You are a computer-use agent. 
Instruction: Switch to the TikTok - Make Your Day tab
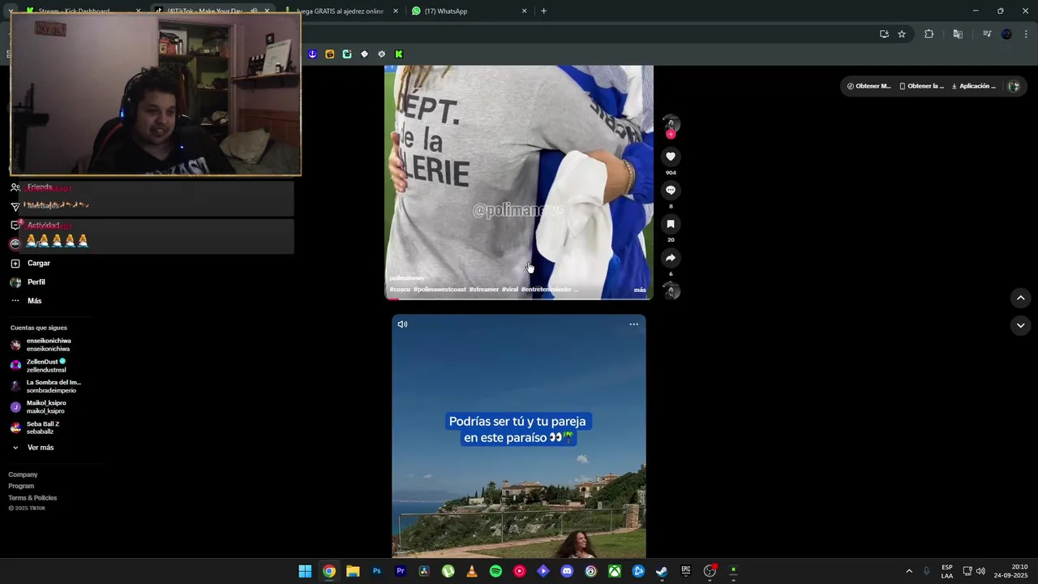click(x=207, y=11)
